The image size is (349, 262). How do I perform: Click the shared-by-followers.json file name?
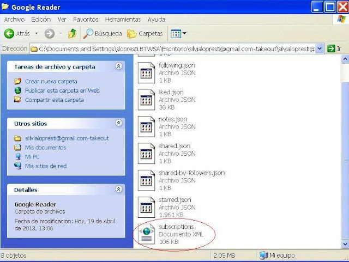click(x=191, y=173)
